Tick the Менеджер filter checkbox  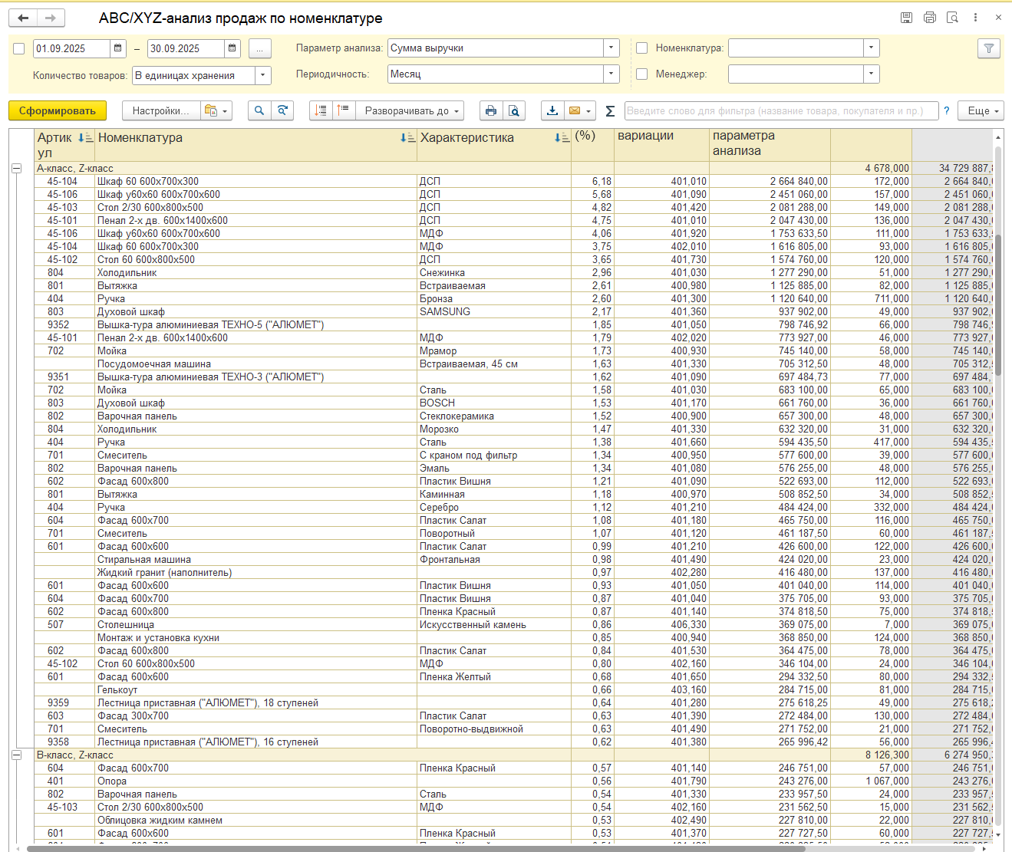click(x=642, y=74)
